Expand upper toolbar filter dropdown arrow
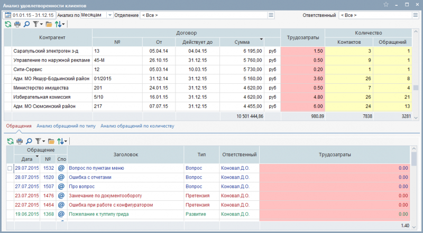423x233 pixels. 41,24
